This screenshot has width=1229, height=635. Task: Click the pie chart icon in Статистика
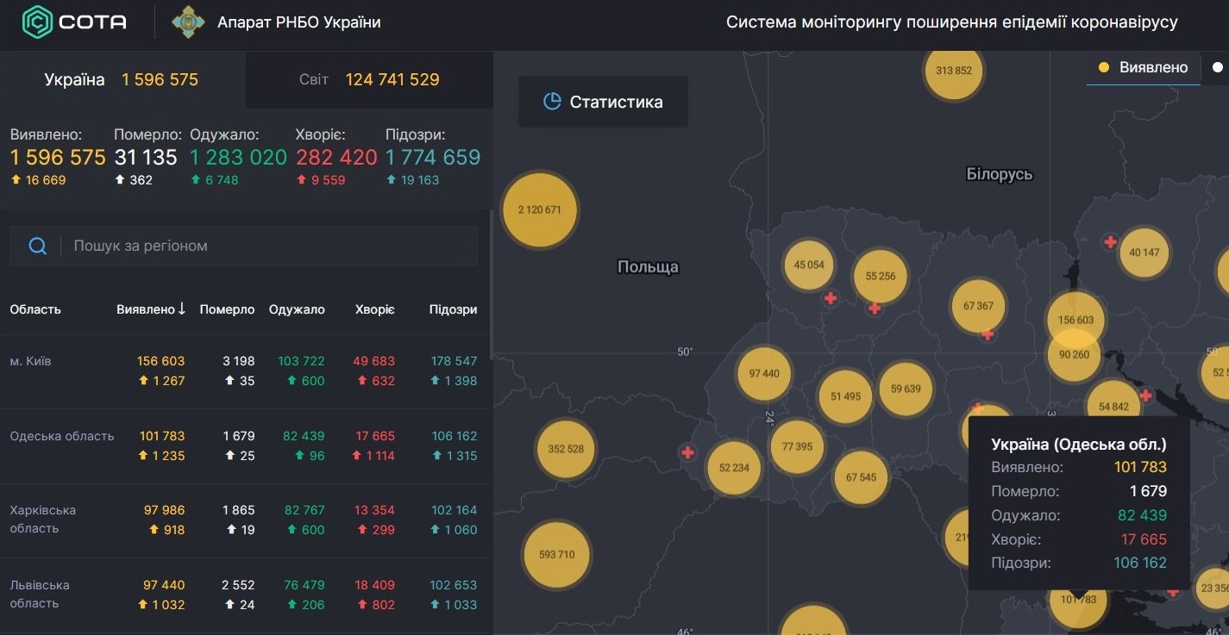[x=552, y=102]
